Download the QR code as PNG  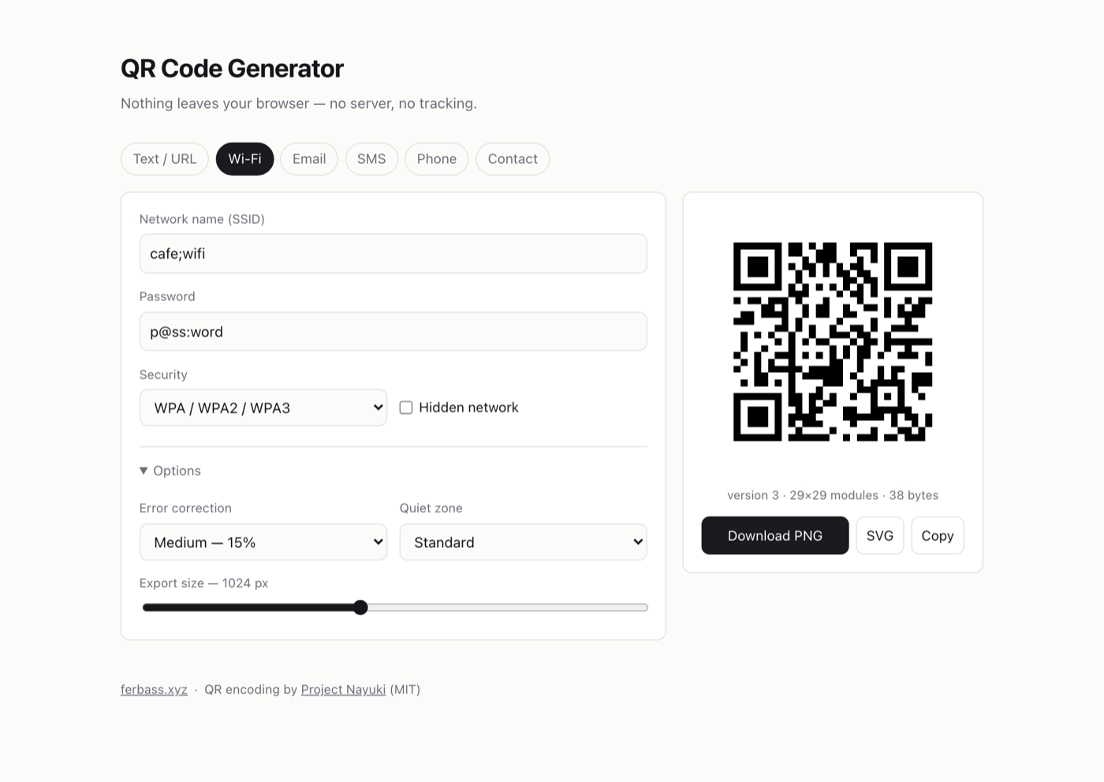click(775, 535)
